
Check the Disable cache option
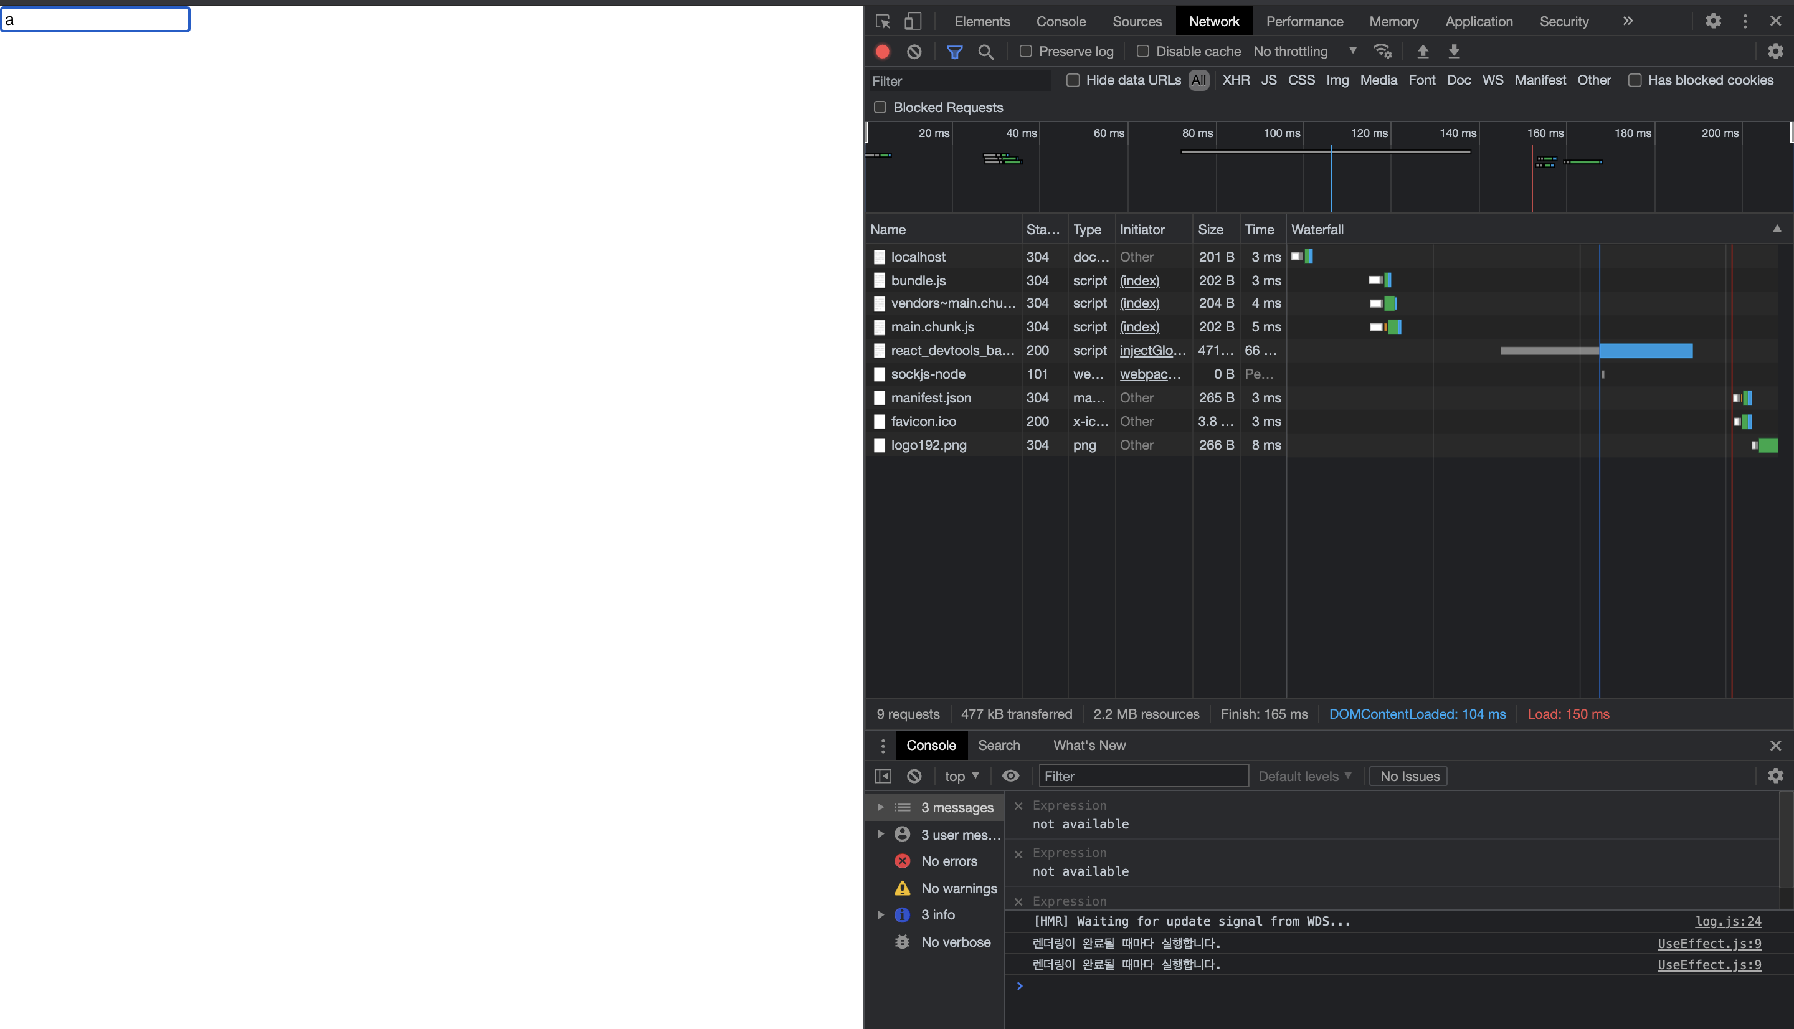pos(1142,52)
